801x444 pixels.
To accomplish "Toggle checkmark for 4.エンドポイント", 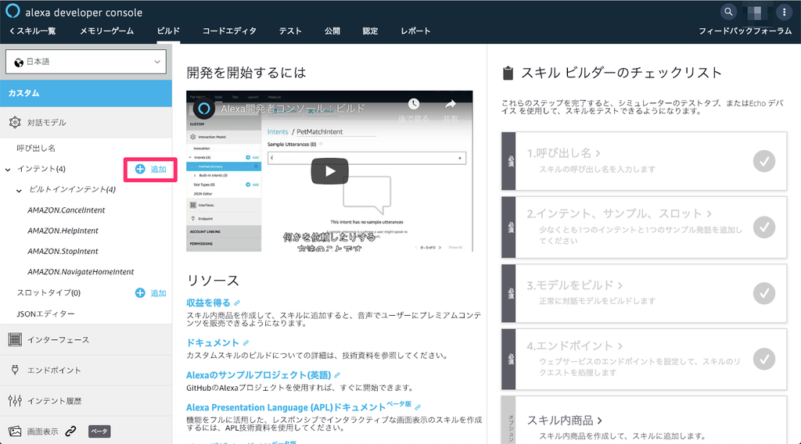I will [x=764, y=359].
